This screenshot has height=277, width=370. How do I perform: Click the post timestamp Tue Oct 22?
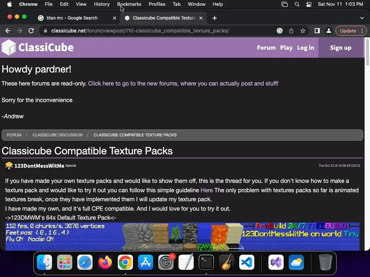click(339, 166)
